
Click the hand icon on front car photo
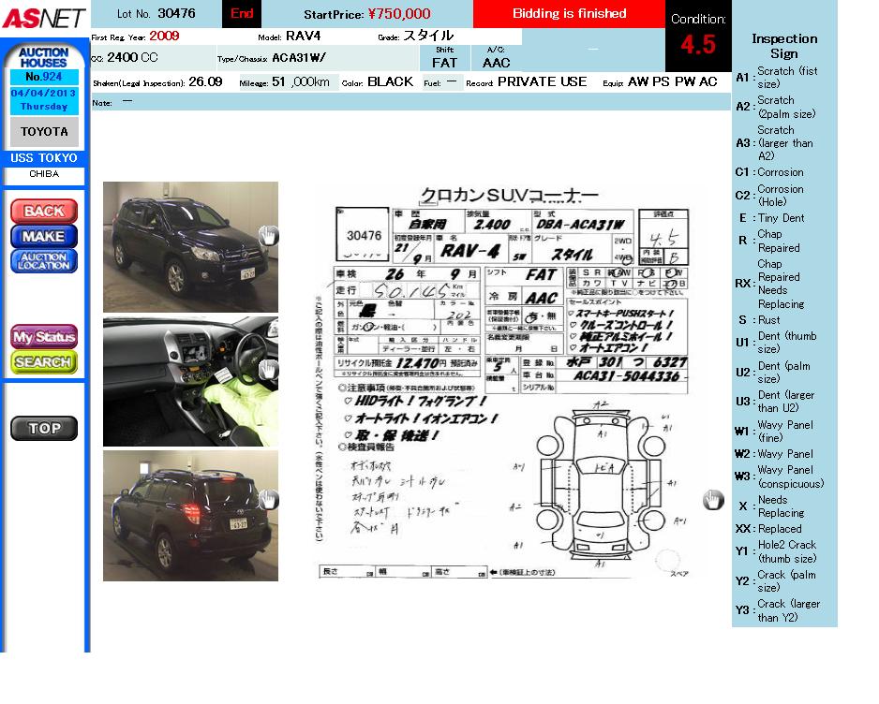coord(269,235)
